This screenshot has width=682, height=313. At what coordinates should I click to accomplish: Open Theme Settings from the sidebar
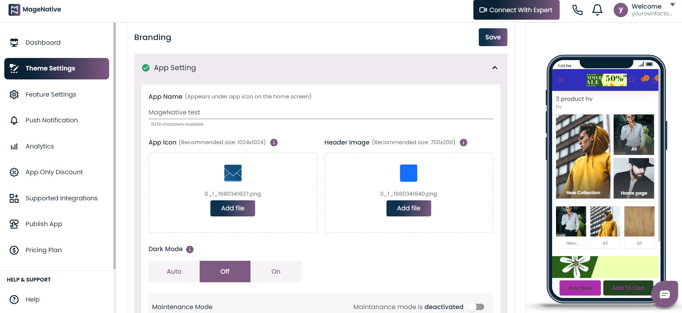pos(57,69)
